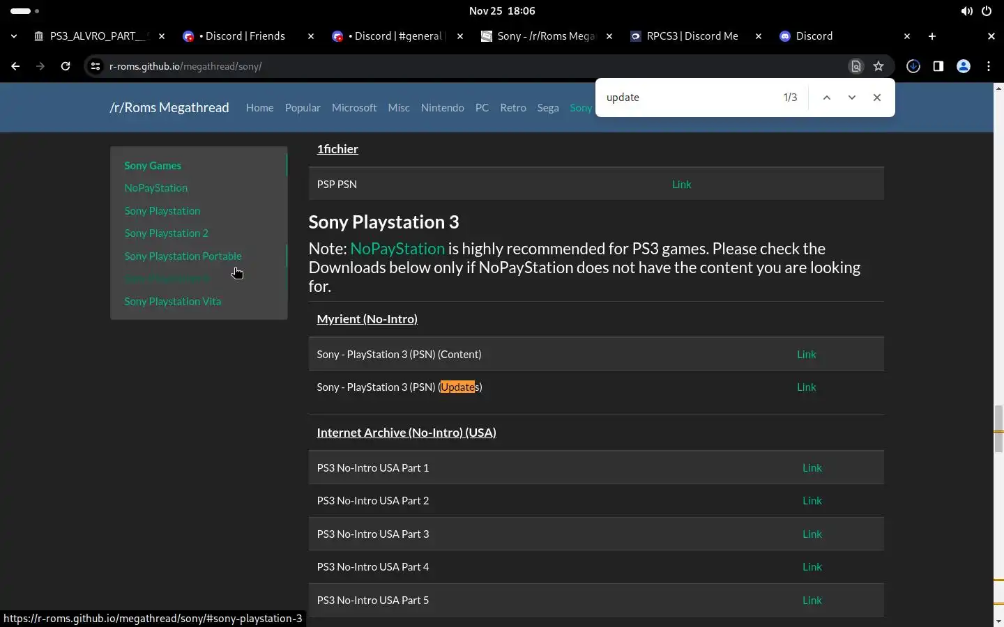Click the 'Internet Archive (No-Intro) (USA)' heading
The height and width of the screenshot is (627, 1004).
406,432
